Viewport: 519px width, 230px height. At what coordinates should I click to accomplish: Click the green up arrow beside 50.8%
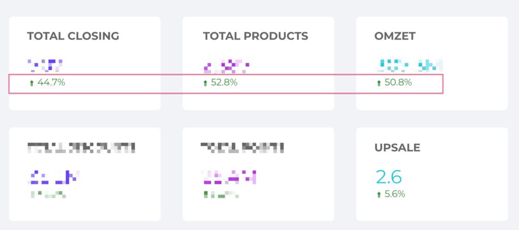point(379,83)
